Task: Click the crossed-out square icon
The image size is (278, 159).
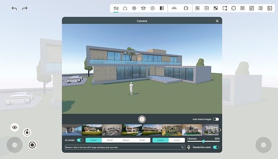Action: [x=243, y=8]
